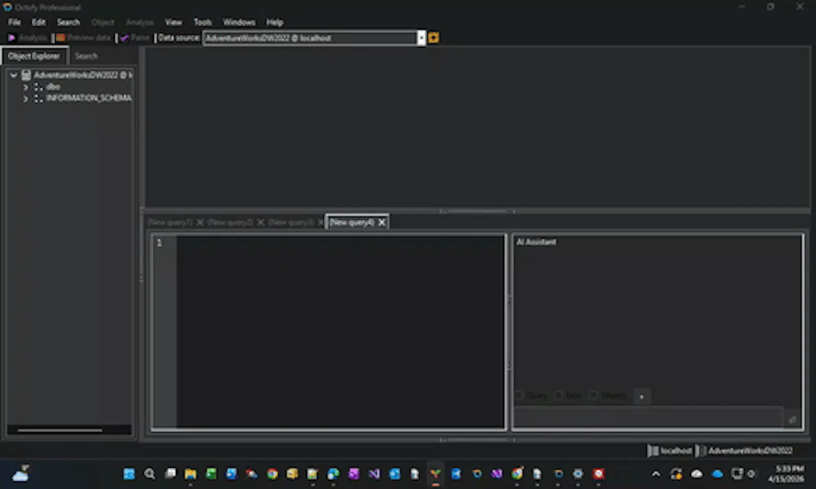Open Task View on the taskbar
Viewport: 816px width, 489px height.
[170, 474]
